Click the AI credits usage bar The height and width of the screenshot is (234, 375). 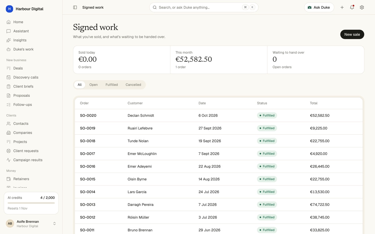pos(31,203)
